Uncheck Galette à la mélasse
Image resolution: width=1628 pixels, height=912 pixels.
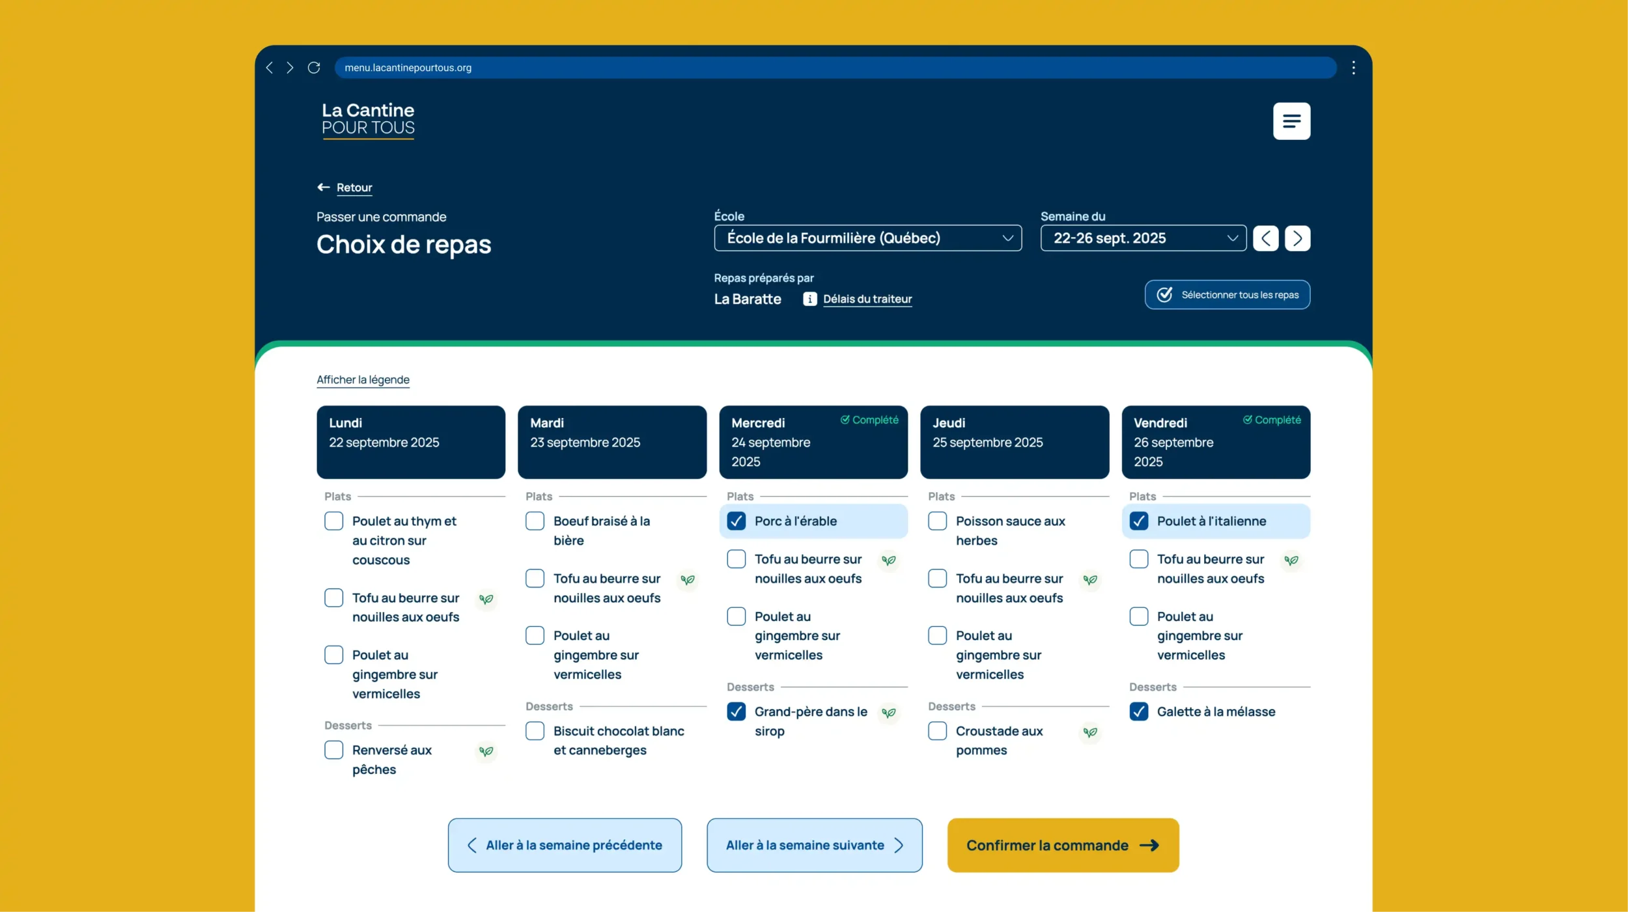point(1138,712)
